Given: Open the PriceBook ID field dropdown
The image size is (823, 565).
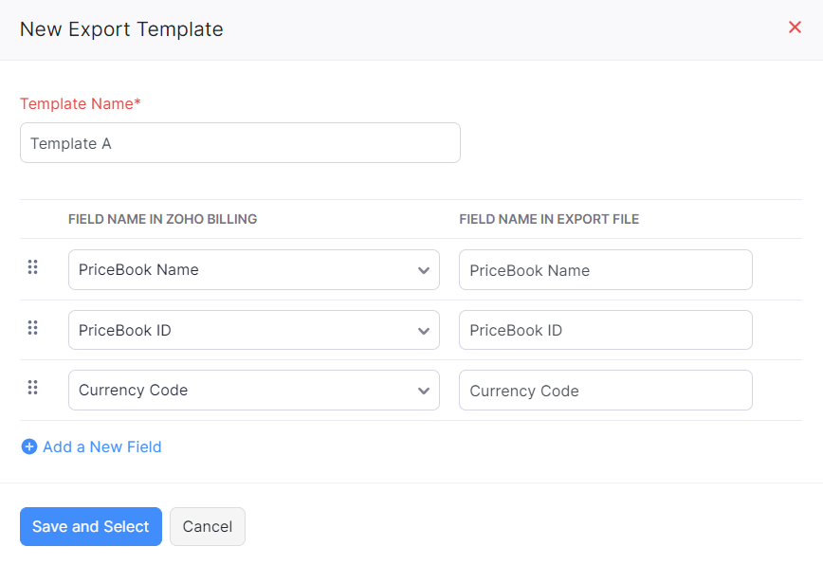Looking at the screenshot, I should (245, 331).
